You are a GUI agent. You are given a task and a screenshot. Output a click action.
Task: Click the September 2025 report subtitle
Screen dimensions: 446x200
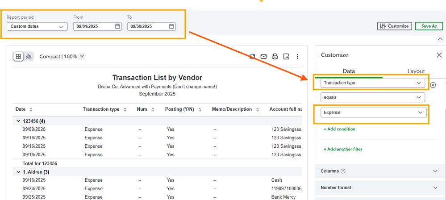157,94
